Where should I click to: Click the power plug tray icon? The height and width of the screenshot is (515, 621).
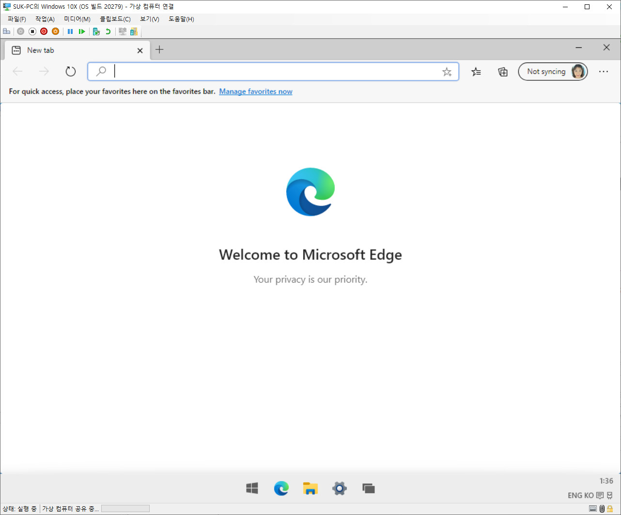point(610,495)
